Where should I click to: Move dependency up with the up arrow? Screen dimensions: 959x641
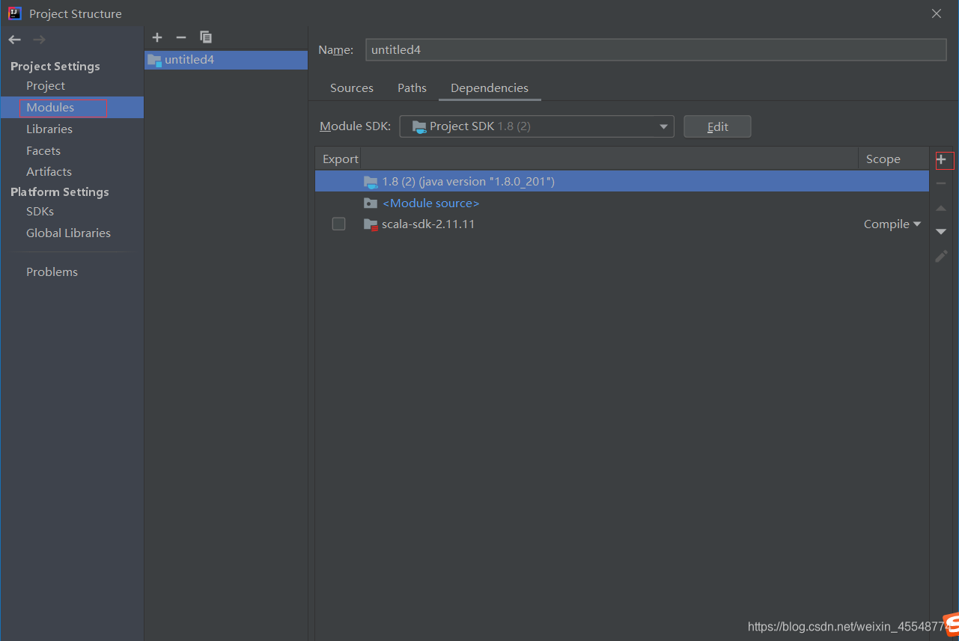point(942,208)
